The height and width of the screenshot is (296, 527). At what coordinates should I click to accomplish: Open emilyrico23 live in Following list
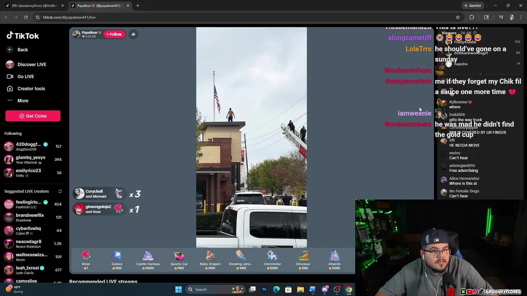click(33, 173)
